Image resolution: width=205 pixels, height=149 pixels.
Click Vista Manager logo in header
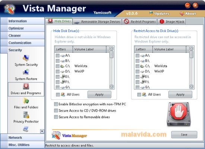(10, 9)
